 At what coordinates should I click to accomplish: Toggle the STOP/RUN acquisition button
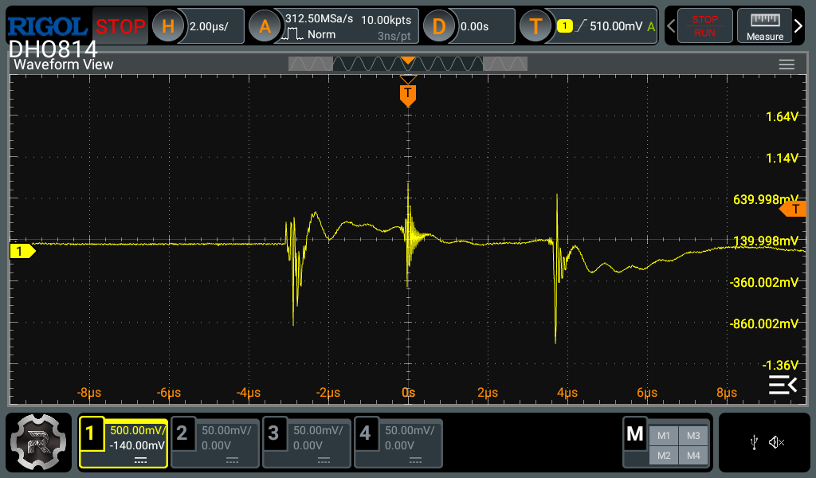[x=704, y=26]
